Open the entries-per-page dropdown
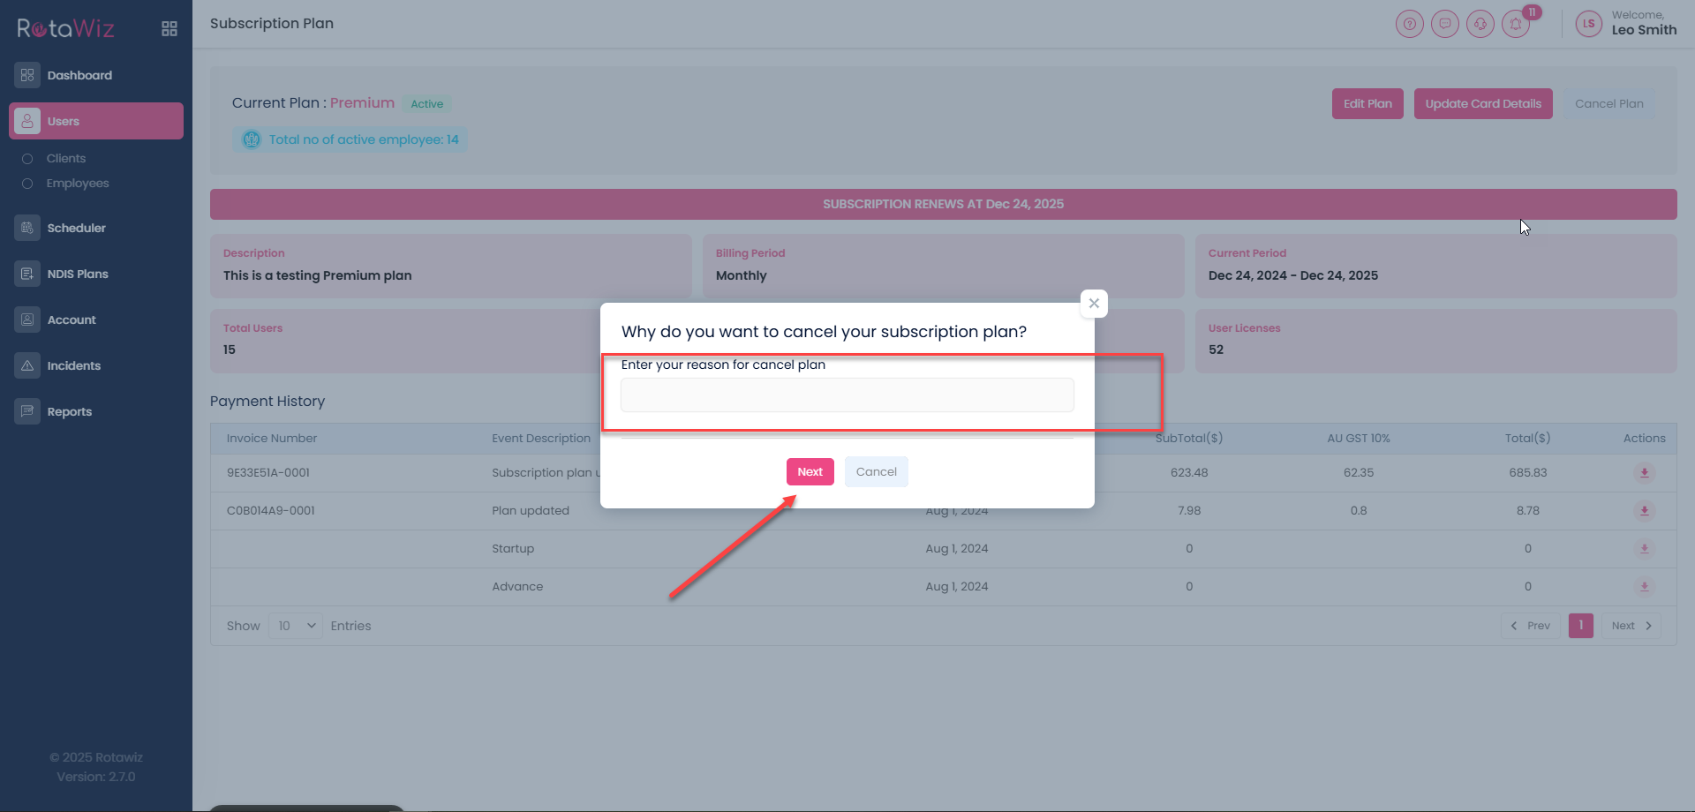 (296, 626)
